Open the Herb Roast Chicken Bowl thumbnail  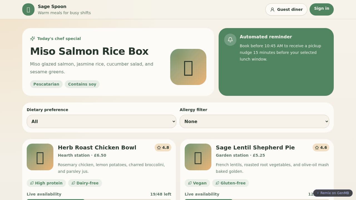tap(40, 157)
